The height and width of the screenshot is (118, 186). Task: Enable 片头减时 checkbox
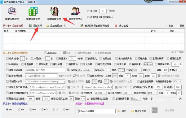(7, 59)
